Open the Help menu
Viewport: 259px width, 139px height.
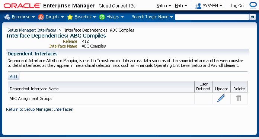click(181, 6)
